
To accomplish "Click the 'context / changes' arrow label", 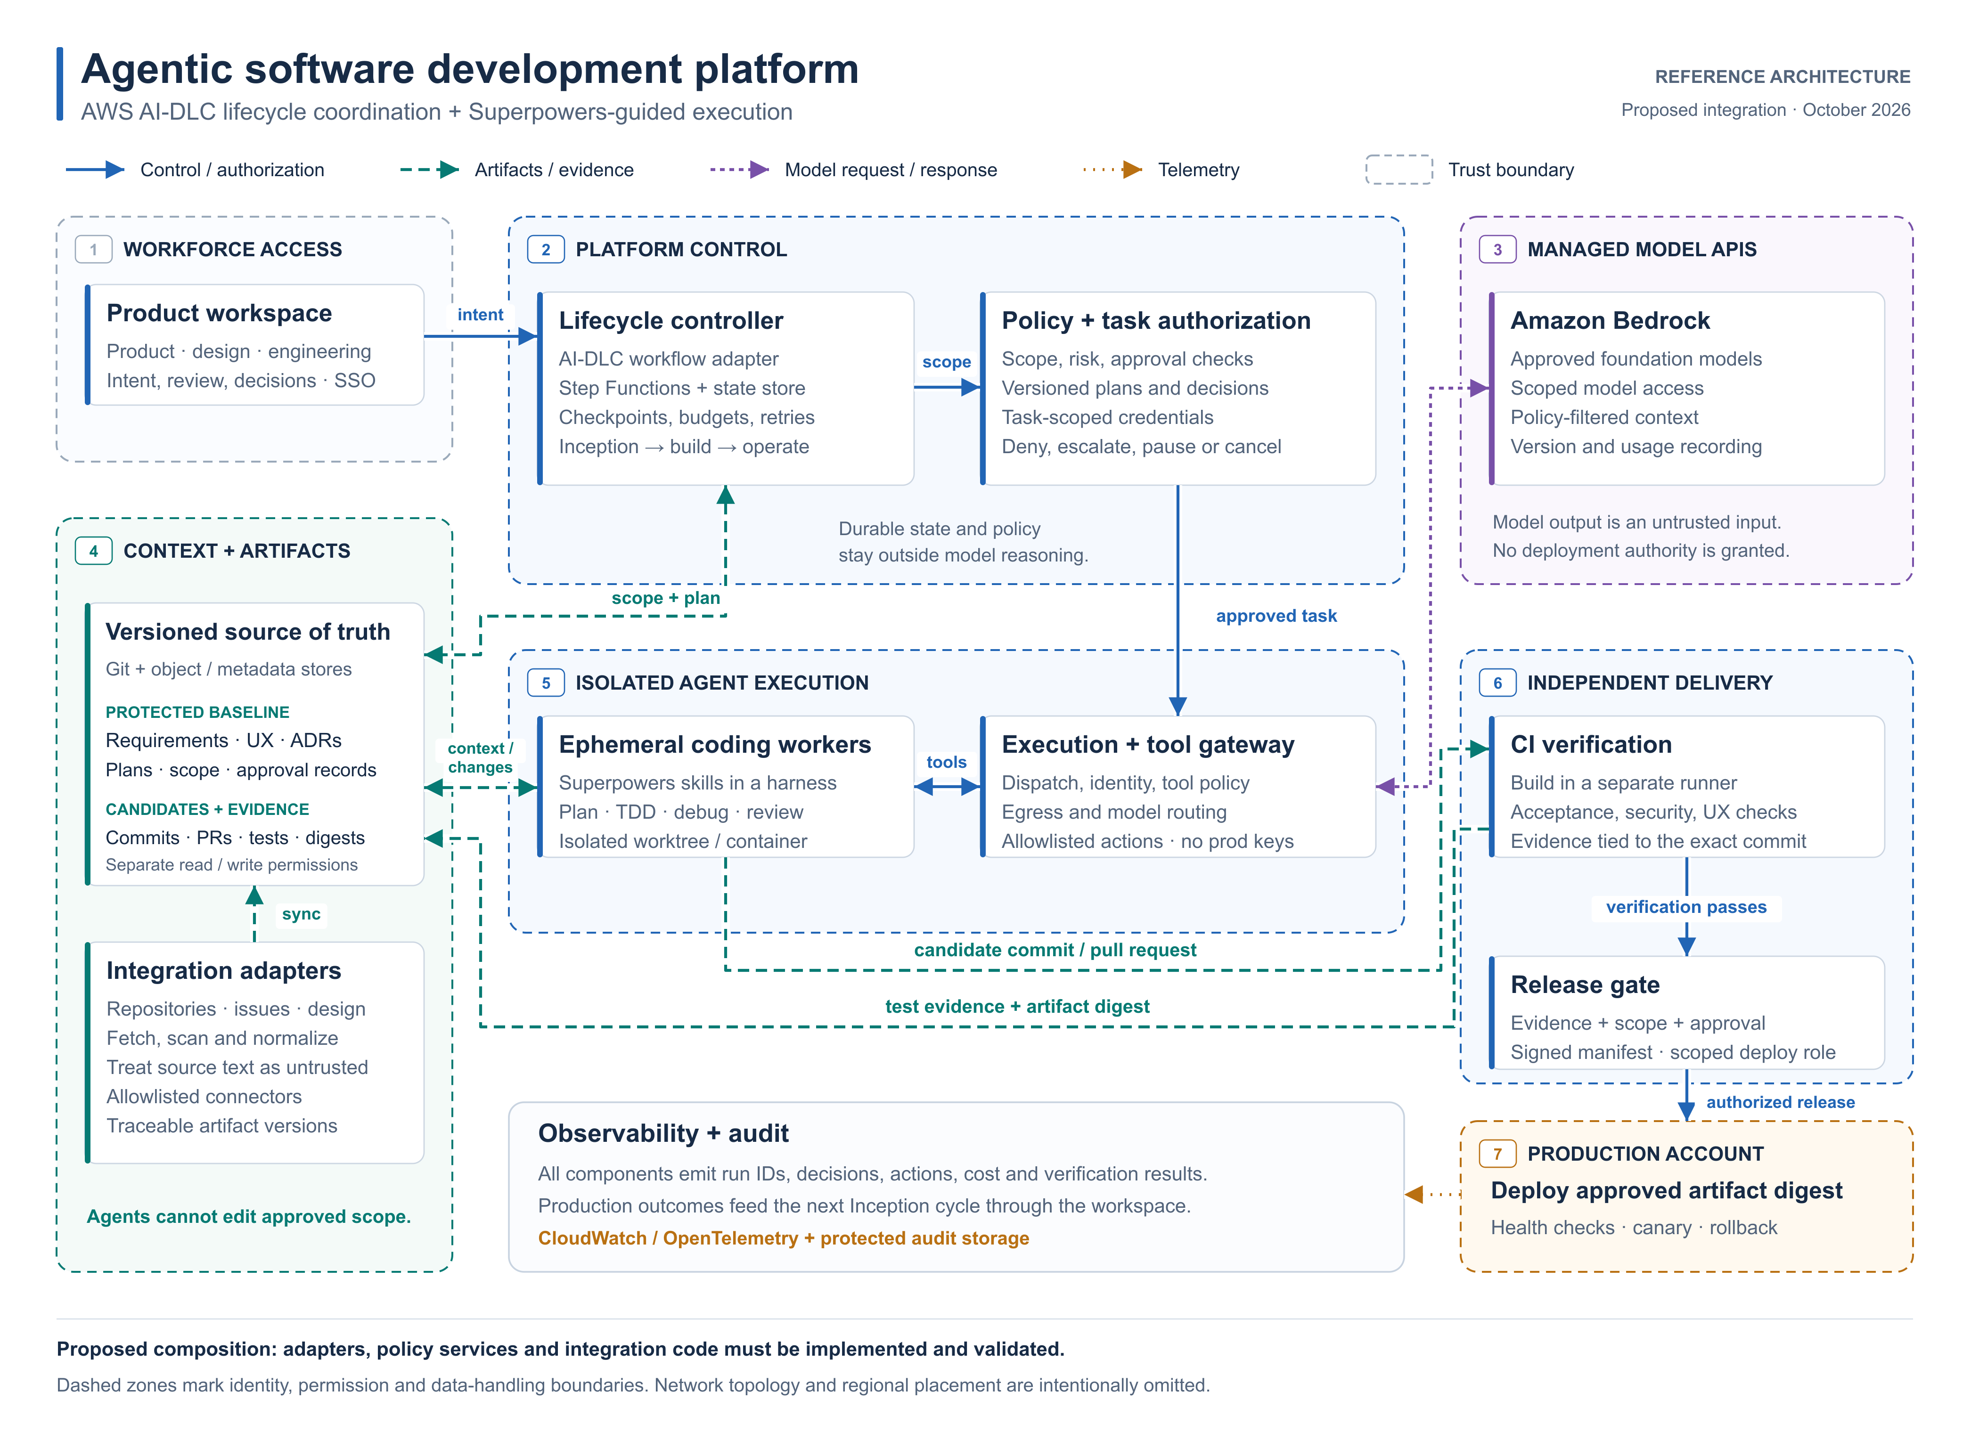I will pyautogui.click(x=480, y=758).
